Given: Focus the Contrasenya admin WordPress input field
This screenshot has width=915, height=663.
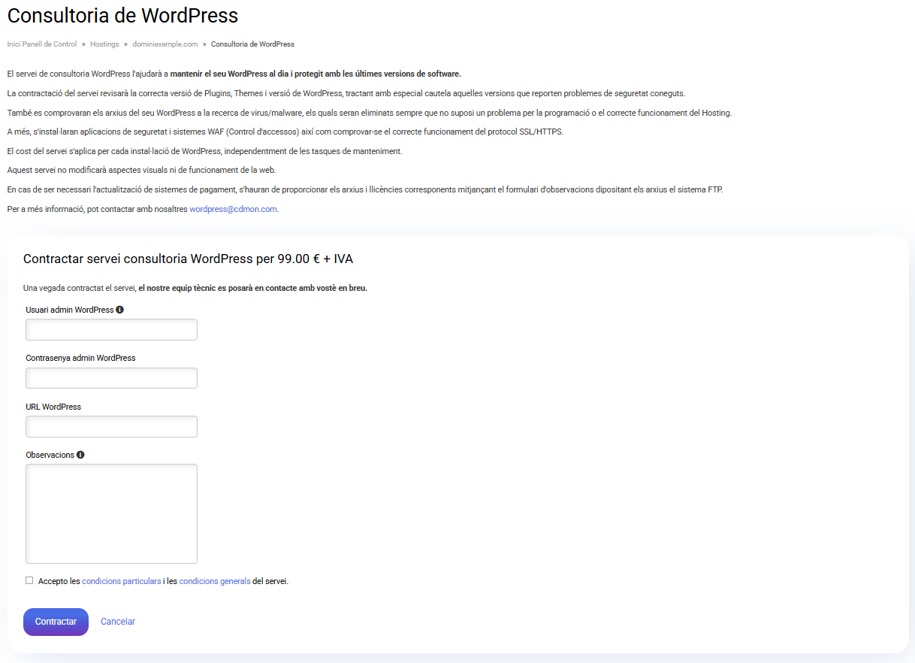Looking at the screenshot, I should click(x=111, y=378).
